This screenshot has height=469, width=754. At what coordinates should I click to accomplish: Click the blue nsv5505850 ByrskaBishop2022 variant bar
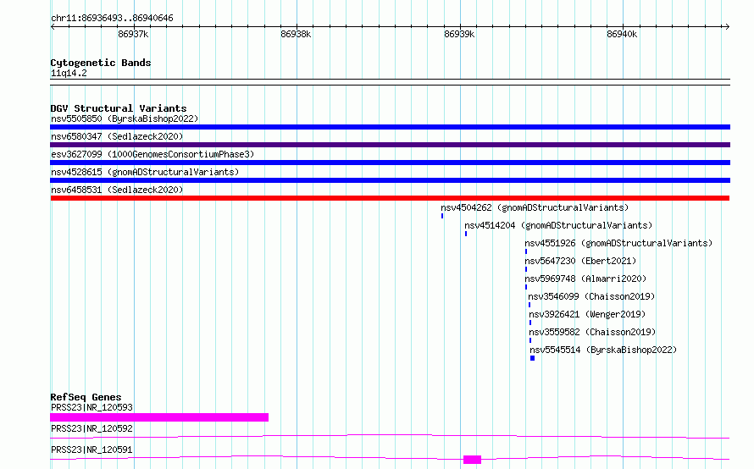390,127
